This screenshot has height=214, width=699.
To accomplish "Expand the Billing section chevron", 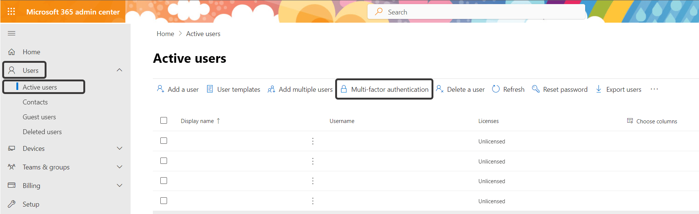I will click(x=119, y=185).
